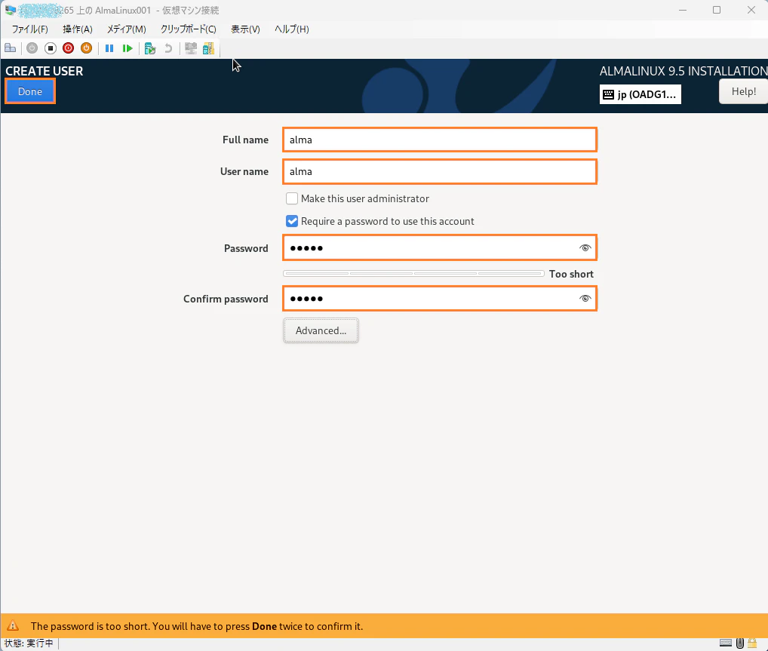
Task: Maximize the VM connection window
Action: (x=717, y=10)
